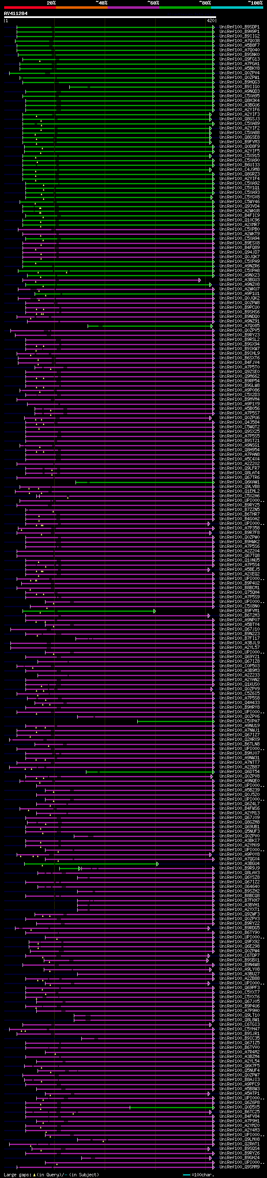Open hit UniRef100_B9H9P1

239,32
